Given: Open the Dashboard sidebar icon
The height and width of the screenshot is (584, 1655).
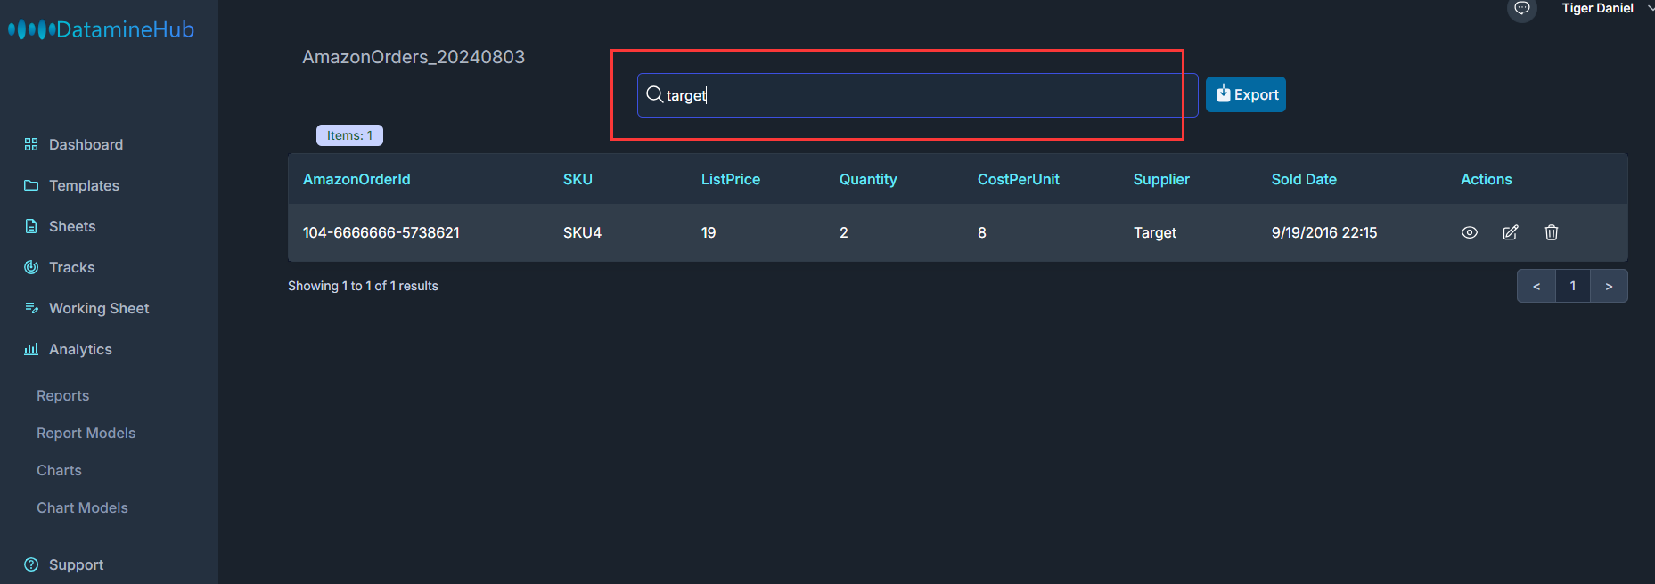Looking at the screenshot, I should point(31,144).
